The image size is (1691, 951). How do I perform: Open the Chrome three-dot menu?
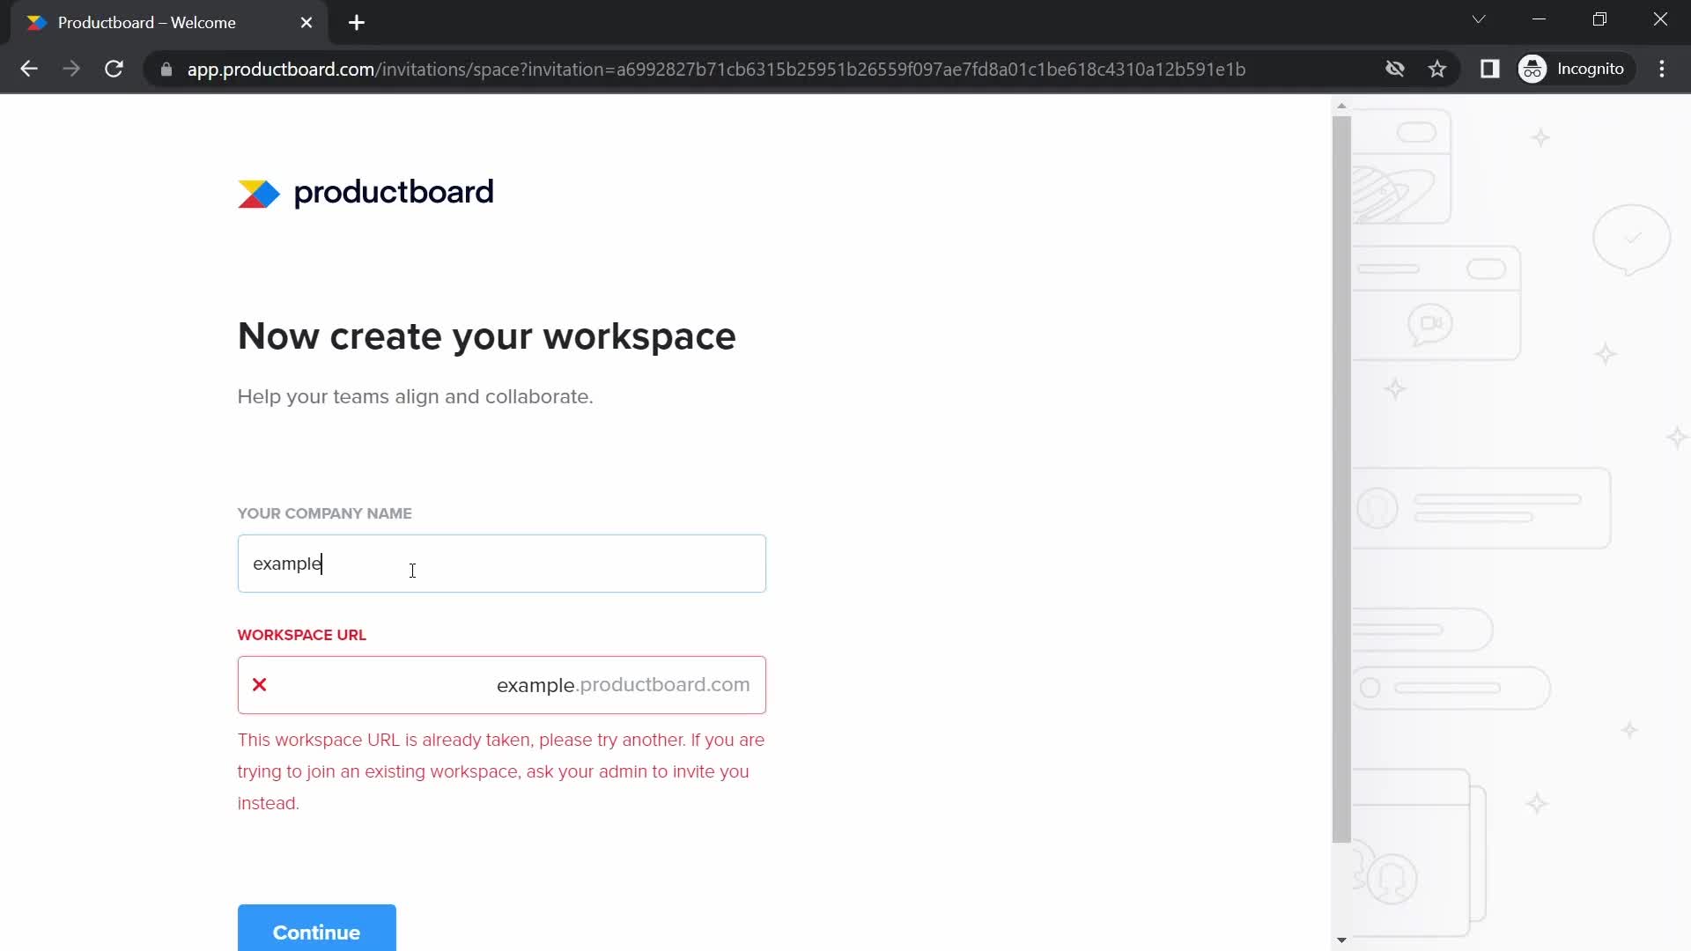tap(1662, 69)
